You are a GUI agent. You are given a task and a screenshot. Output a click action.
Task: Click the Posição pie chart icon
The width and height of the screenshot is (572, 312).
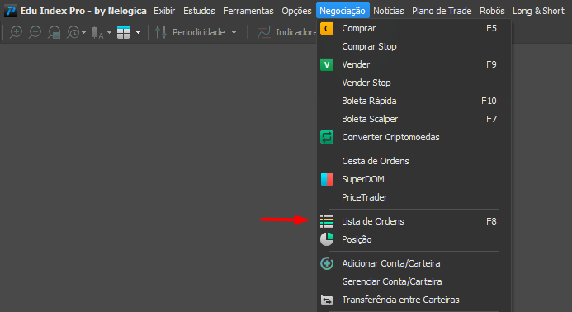pos(327,239)
